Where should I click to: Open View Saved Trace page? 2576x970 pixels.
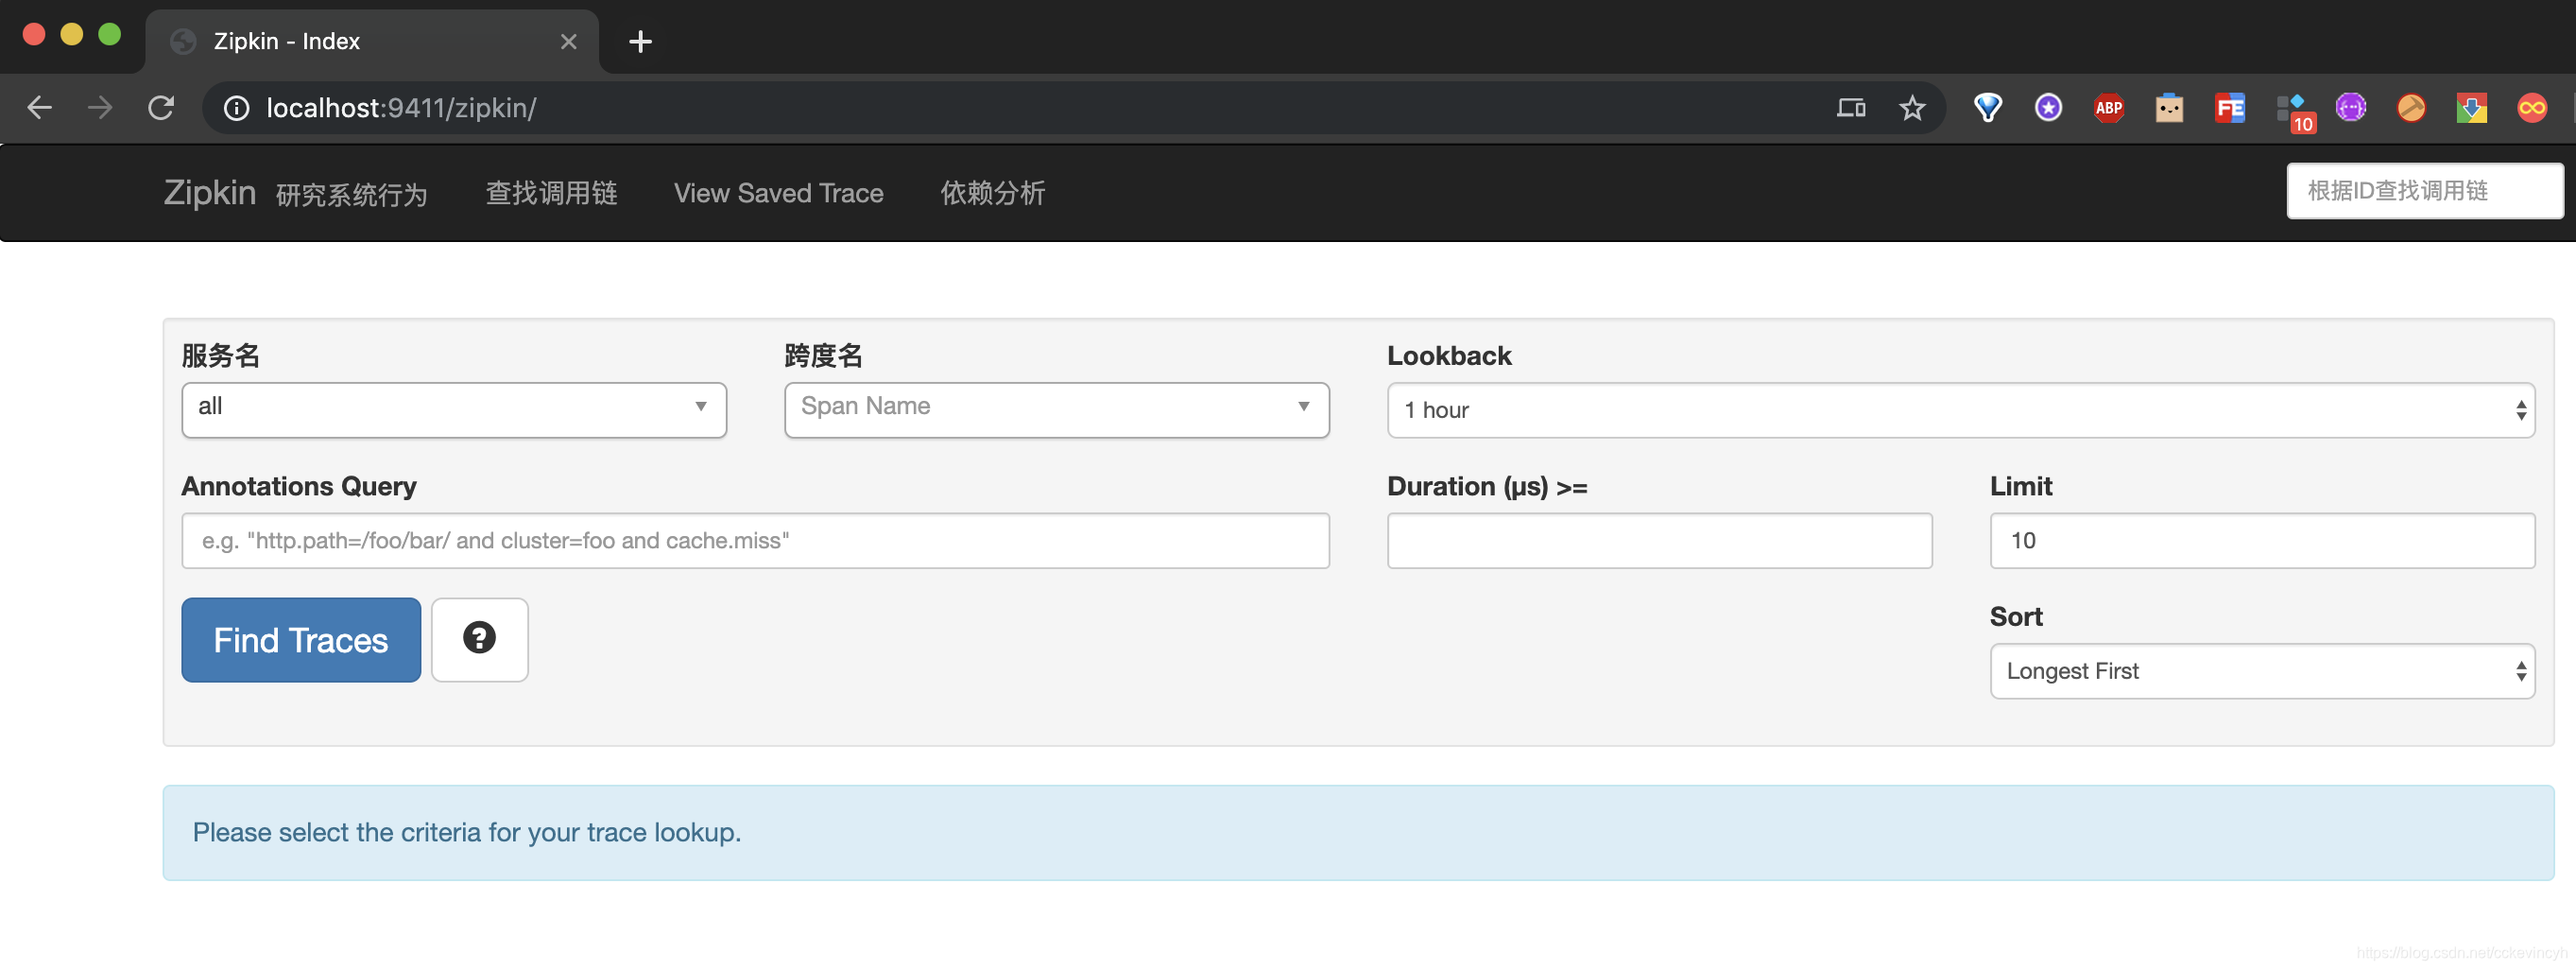[778, 193]
